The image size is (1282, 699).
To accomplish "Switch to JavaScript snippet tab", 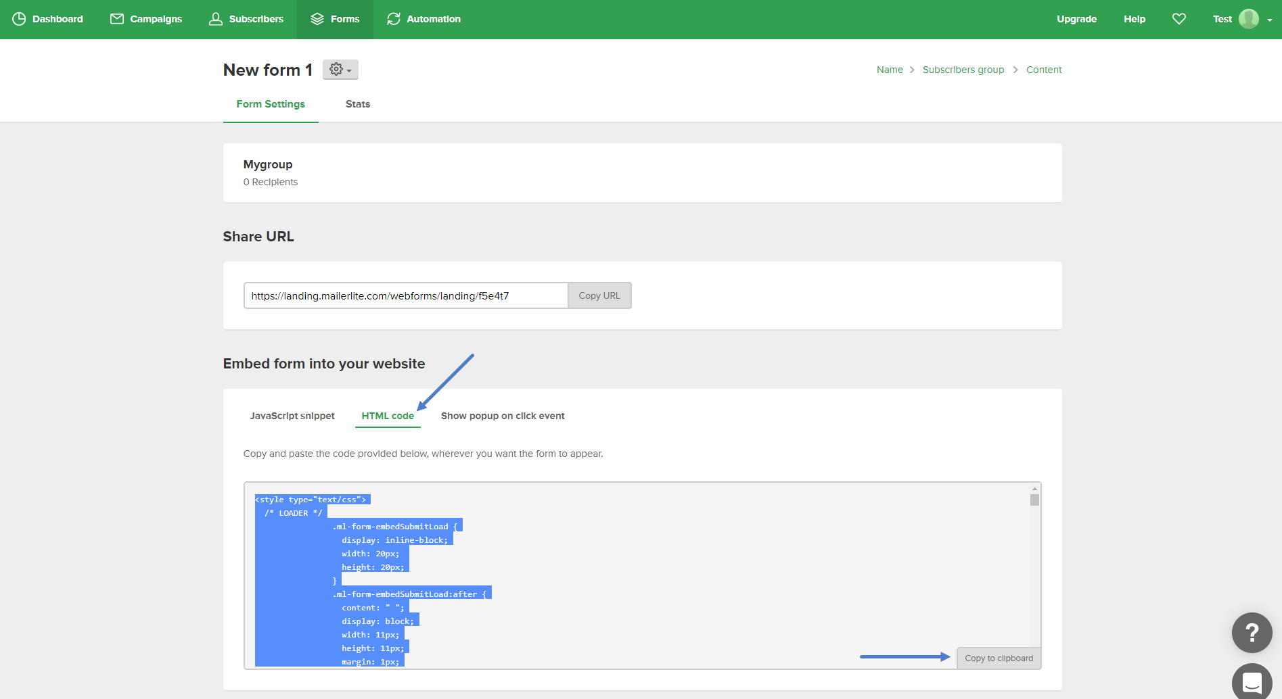I will (292, 416).
